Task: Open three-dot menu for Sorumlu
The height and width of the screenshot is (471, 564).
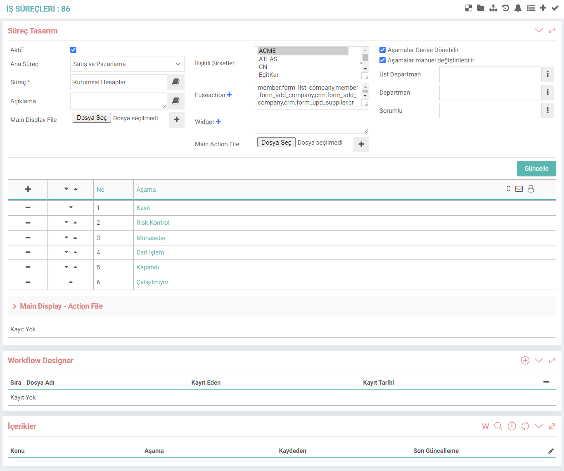Action: [547, 111]
